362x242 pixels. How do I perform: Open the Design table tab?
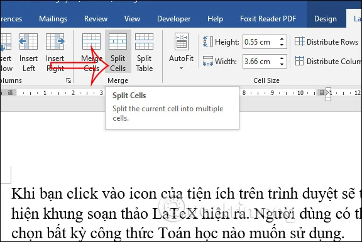(326, 19)
